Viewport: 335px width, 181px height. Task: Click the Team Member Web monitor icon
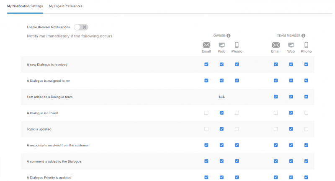(291, 45)
